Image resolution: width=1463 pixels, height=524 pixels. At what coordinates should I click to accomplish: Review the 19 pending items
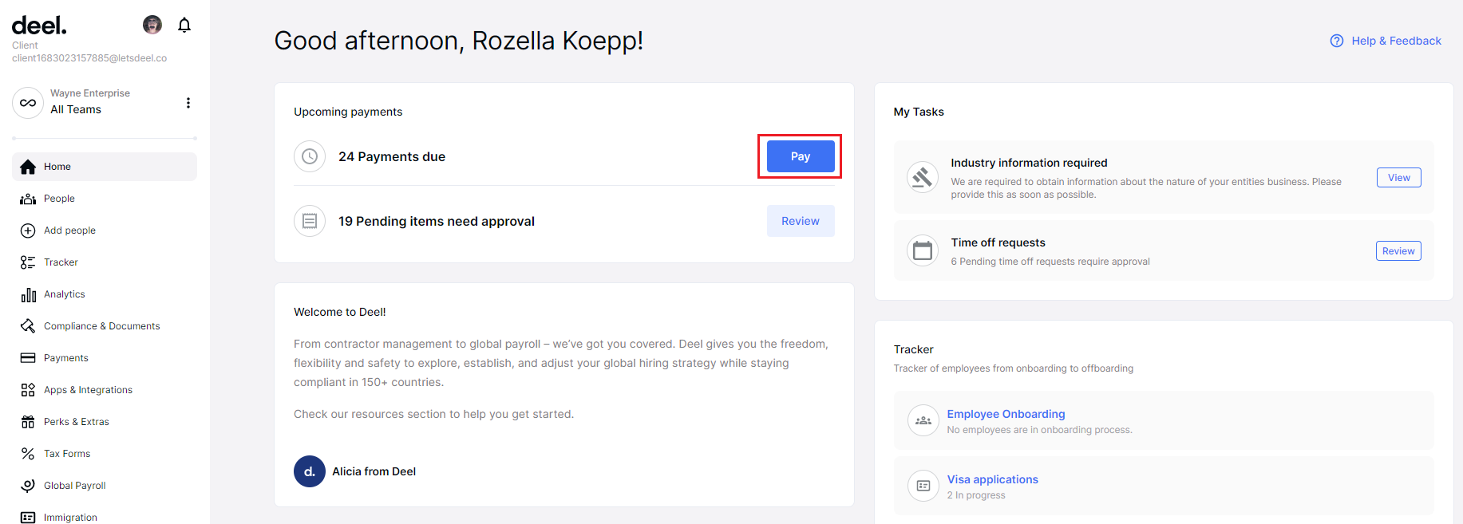tap(801, 221)
